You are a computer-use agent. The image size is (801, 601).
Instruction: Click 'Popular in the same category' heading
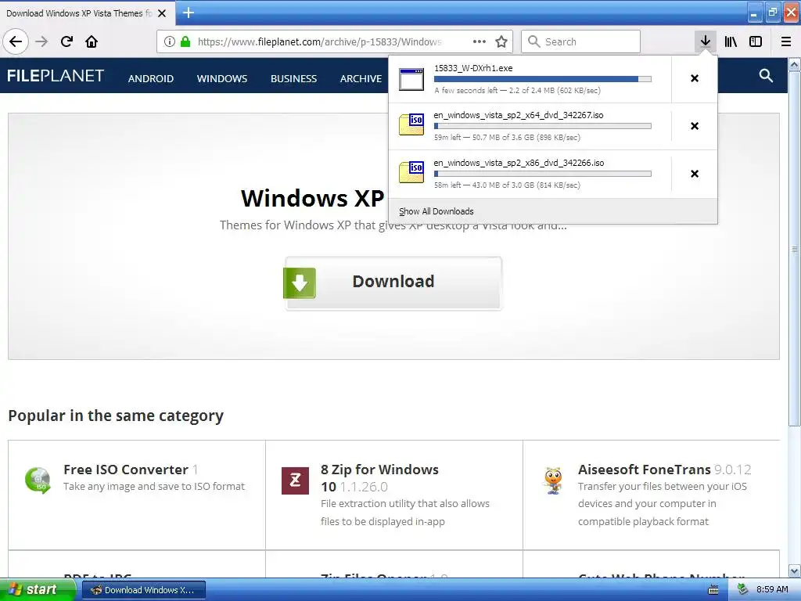(116, 416)
